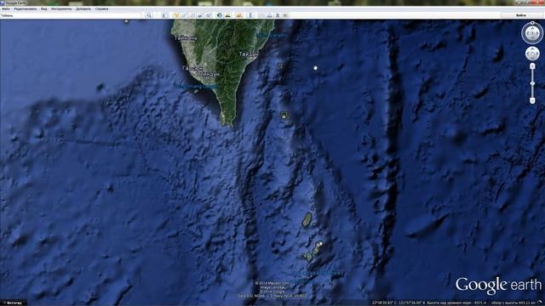Viewport: 545px width, 306px height.
Task: Click the Войти sign-in button
Action: point(520,15)
